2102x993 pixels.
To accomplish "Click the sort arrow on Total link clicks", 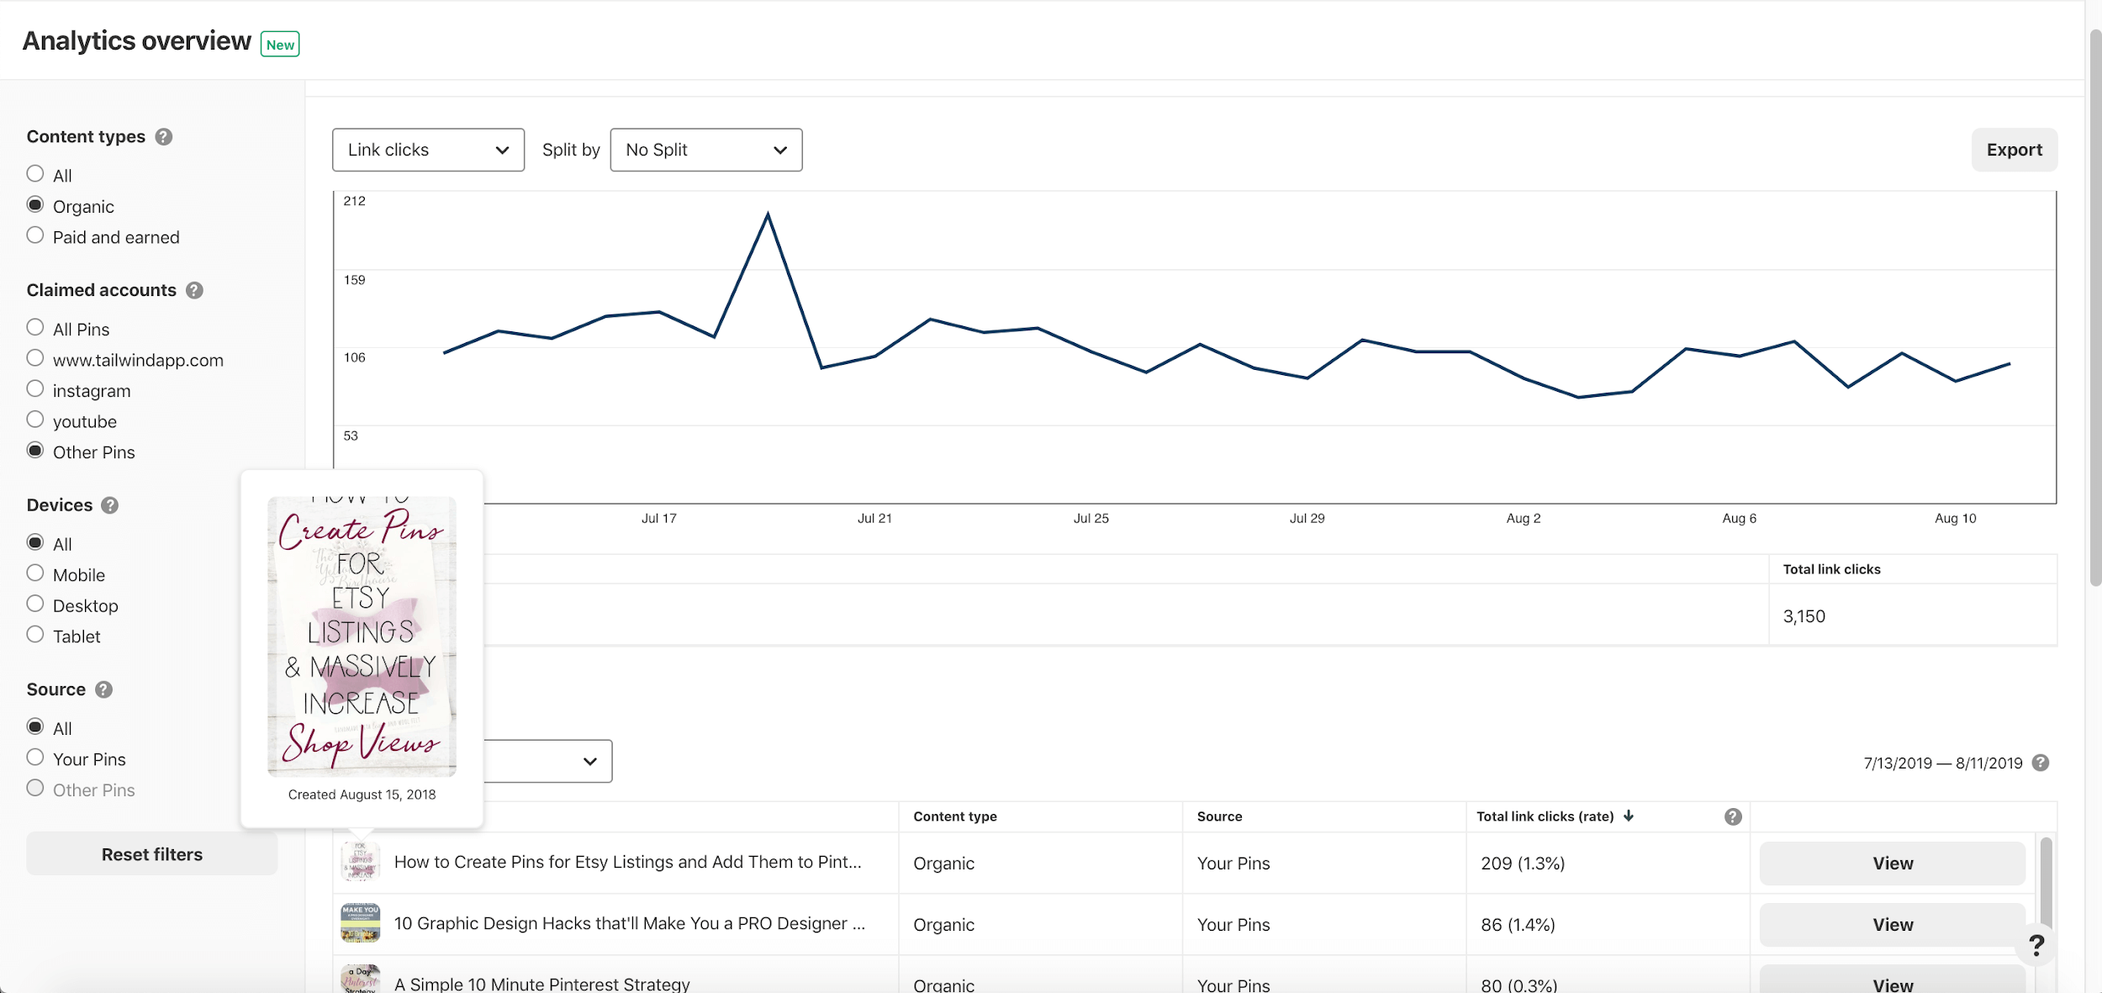I will (1629, 816).
